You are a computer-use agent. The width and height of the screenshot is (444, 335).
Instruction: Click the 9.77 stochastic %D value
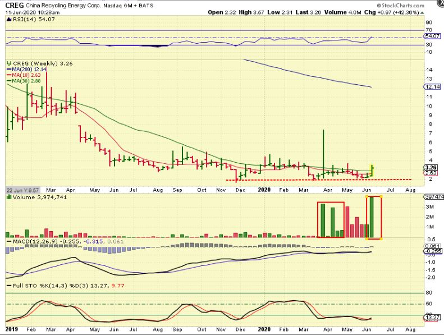click(118, 286)
